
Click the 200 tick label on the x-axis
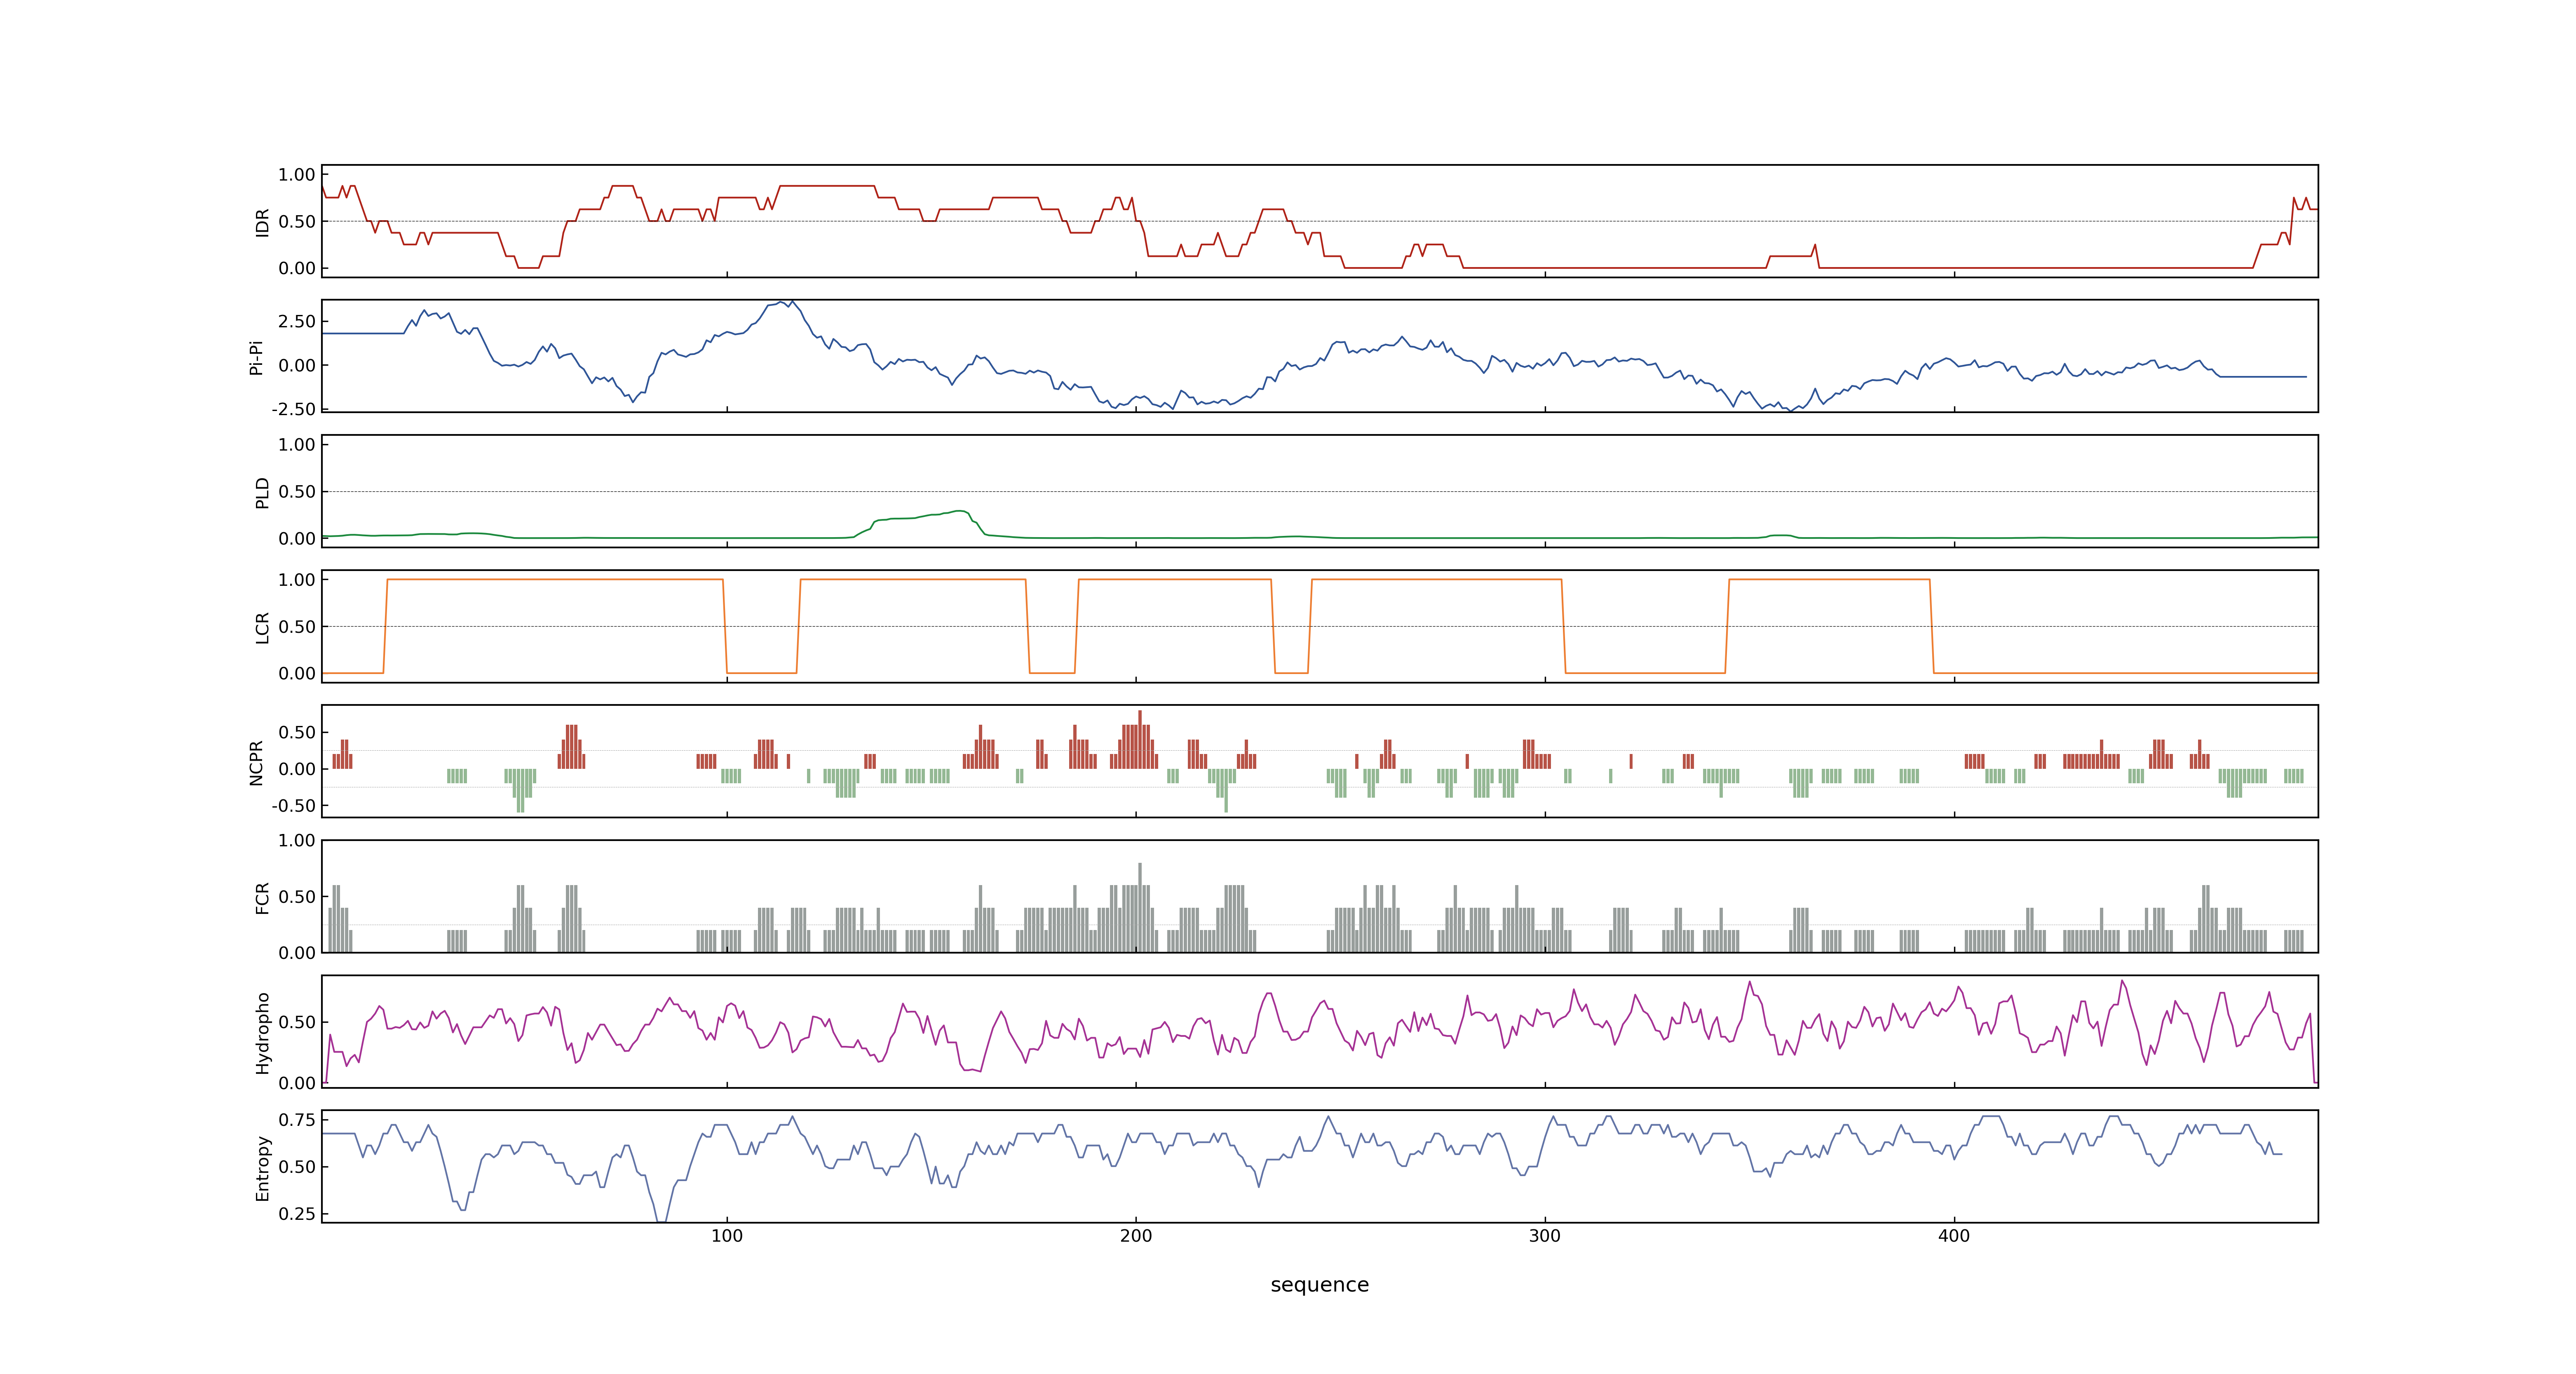pos(1136,1236)
